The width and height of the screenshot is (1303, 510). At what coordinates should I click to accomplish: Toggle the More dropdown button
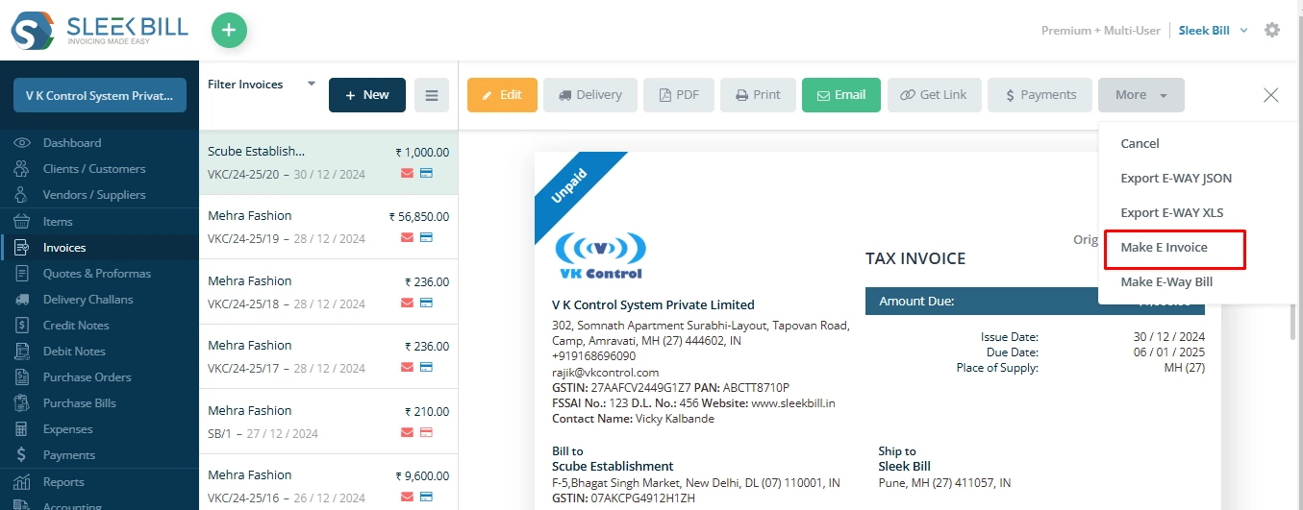tap(1141, 95)
